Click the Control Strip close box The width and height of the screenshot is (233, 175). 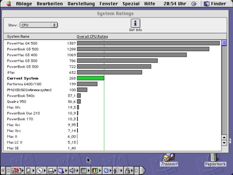3,171
